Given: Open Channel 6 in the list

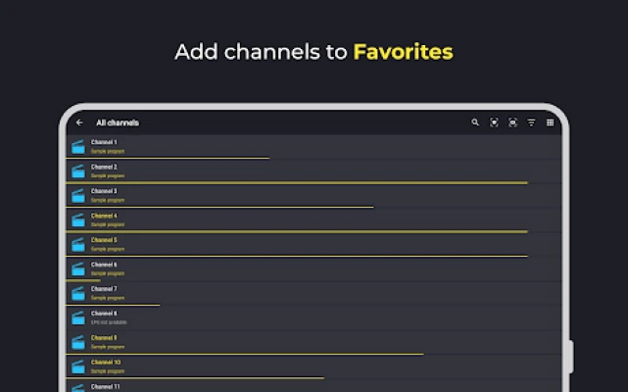Looking at the screenshot, I should coord(314,269).
